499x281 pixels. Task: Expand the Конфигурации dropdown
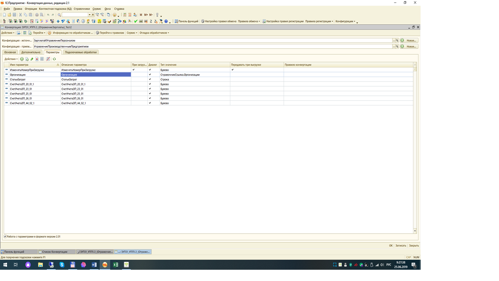click(345, 21)
